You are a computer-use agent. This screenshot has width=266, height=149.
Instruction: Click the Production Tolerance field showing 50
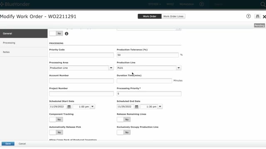(x=148, y=55)
